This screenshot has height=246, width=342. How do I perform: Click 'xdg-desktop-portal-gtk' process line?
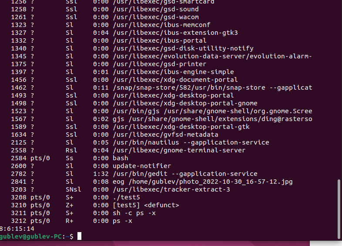181,127
